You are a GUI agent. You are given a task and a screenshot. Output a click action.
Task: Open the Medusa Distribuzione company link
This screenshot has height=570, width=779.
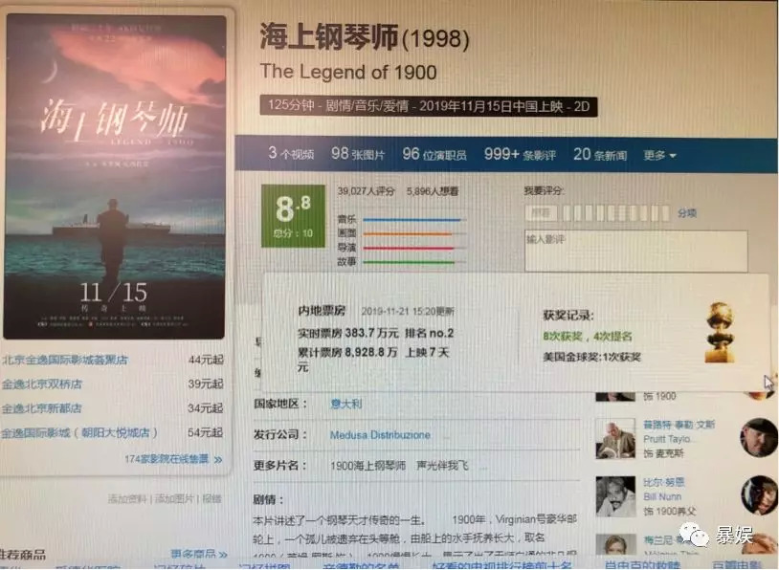point(380,435)
